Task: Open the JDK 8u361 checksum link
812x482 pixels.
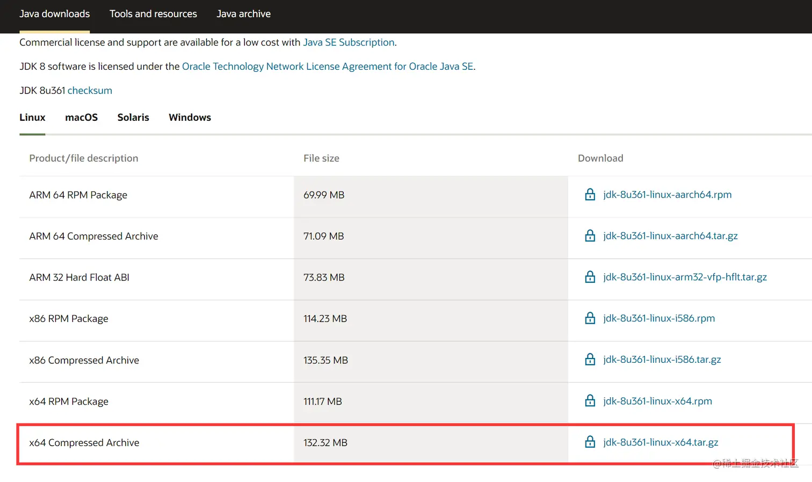Action: [x=90, y=90]
